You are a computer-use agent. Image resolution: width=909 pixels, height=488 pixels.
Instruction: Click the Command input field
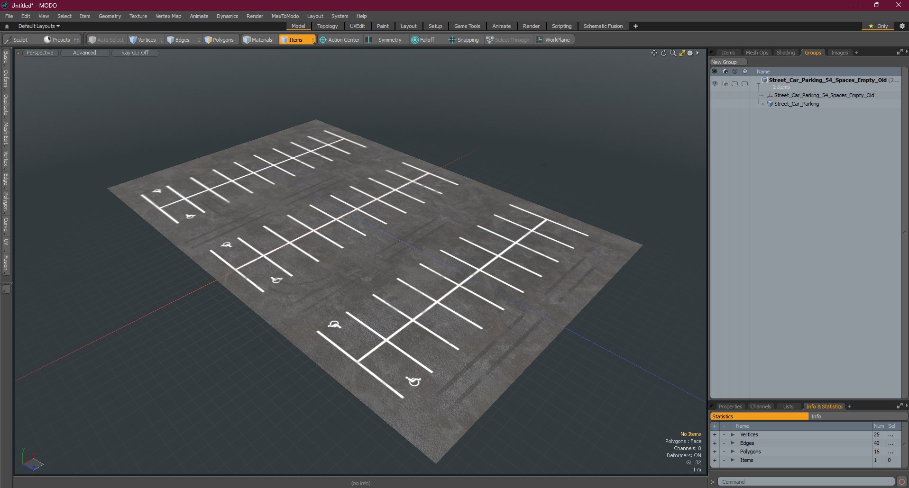[806, 482]
